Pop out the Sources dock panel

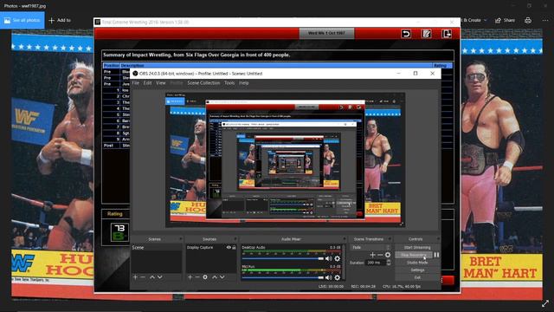click(235, 239)
